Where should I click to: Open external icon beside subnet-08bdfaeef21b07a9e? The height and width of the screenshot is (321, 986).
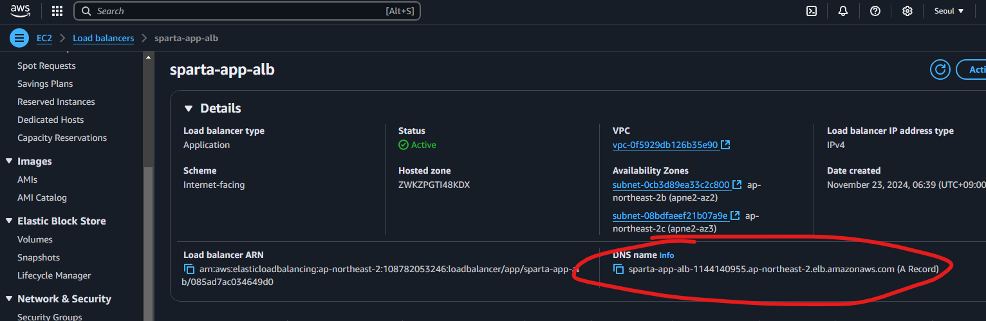(x=735, y=216)
